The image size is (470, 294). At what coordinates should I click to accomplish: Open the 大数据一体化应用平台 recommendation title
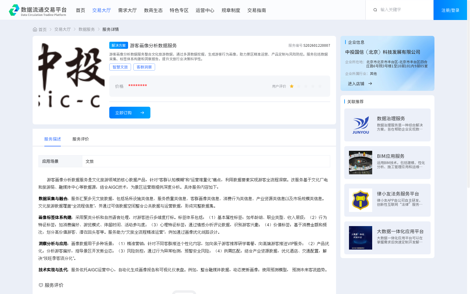coord(400,231)
